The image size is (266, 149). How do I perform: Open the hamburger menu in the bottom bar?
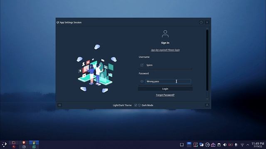(x=60, y=105)
